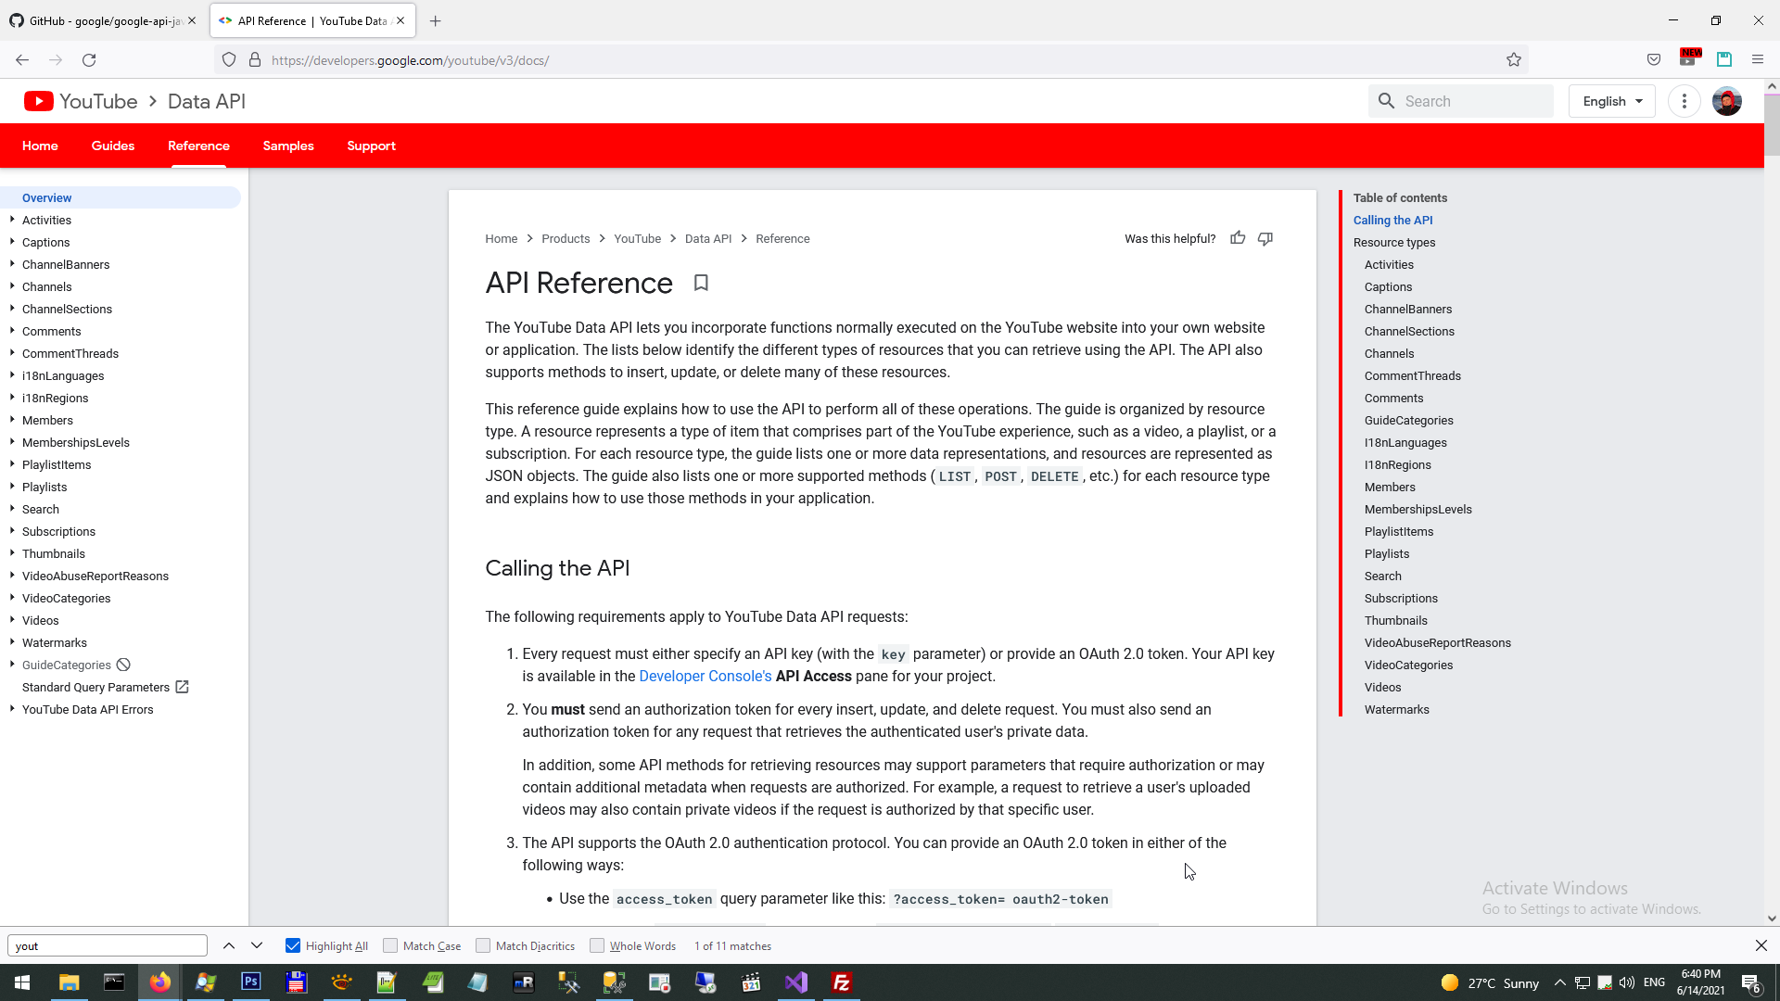Go to previous find match arrow

pos(229,945)
